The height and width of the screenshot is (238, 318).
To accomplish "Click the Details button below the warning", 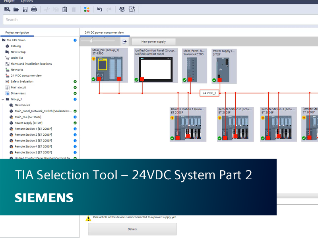I will coord(132,229).
